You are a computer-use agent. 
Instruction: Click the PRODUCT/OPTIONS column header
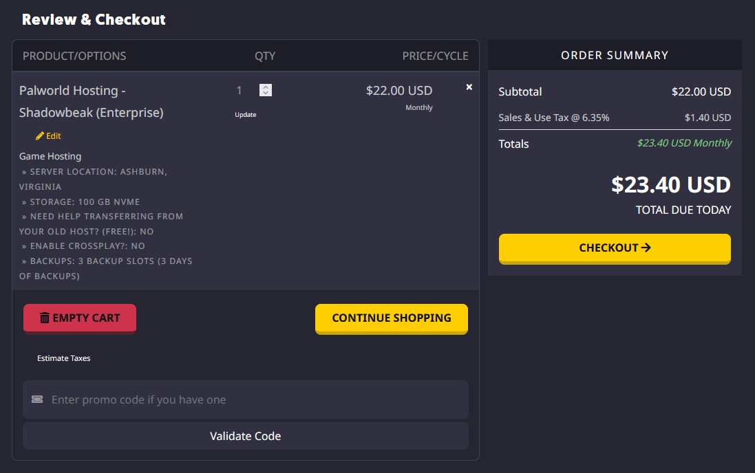click(x=74, y=56)
